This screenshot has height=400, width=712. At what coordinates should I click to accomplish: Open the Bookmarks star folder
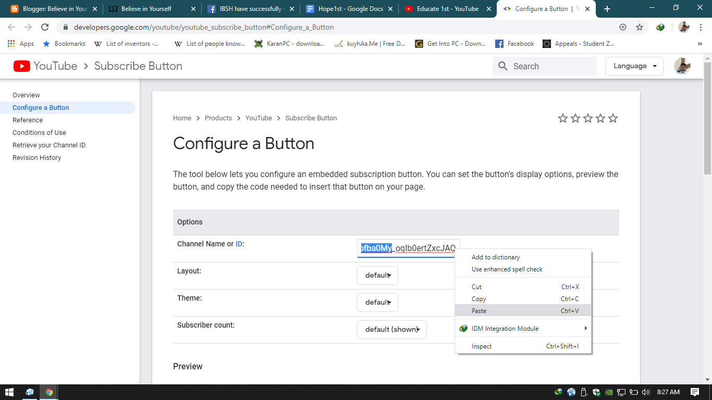pos(64,44)
